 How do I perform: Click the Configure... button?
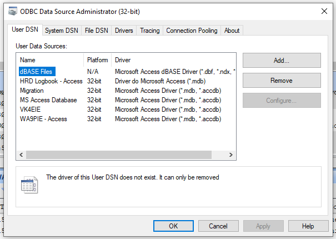[x=282, y=101]
